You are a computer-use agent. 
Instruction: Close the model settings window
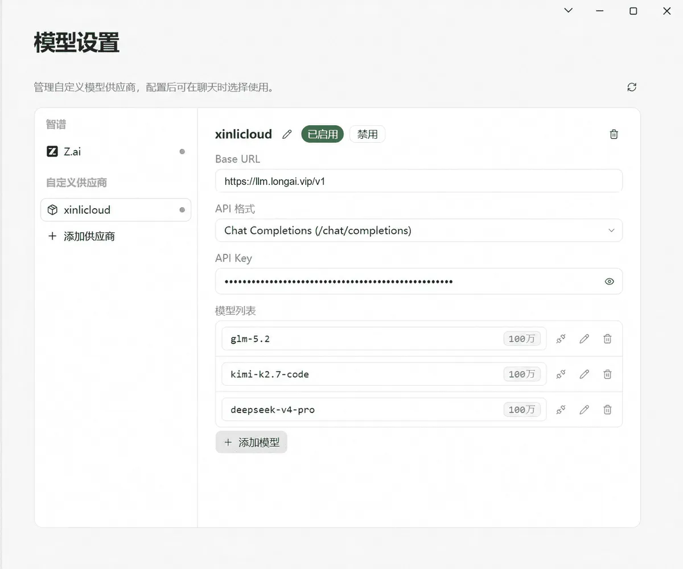pos(667,11)
